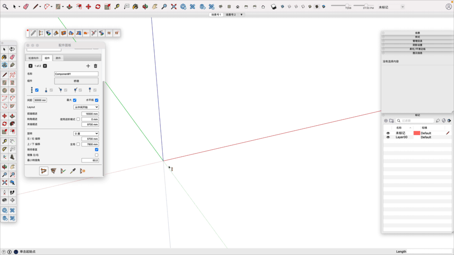Delete current component with trash icon
The height and width of the screenshot is (255, 454).
[96, 66]
